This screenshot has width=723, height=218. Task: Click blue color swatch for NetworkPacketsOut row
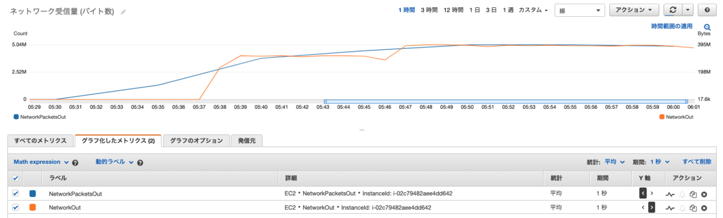[33, 193]
